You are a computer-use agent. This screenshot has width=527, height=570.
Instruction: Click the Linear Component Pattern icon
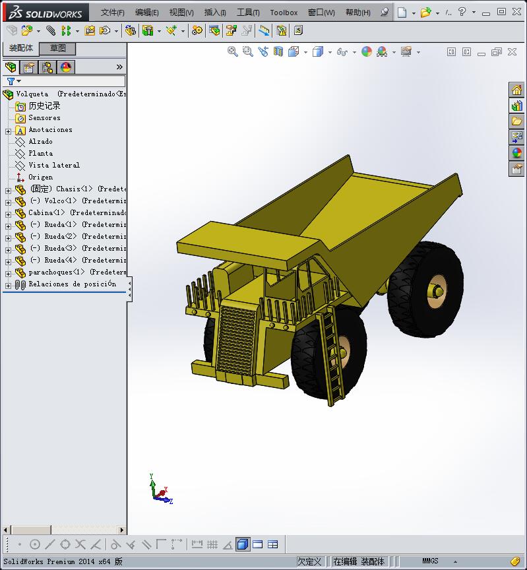(x=66, y=30)
